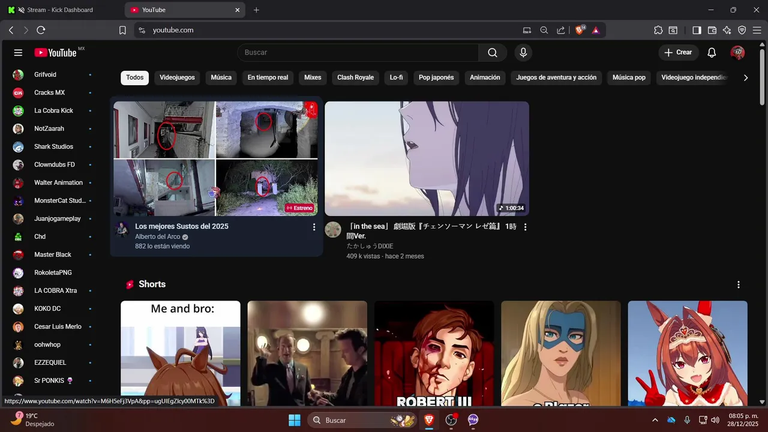The height and width of the screenshot is (432, 768).
Task: Open the Los mejores Sustos video thumbnail
Action: point(215,158)
